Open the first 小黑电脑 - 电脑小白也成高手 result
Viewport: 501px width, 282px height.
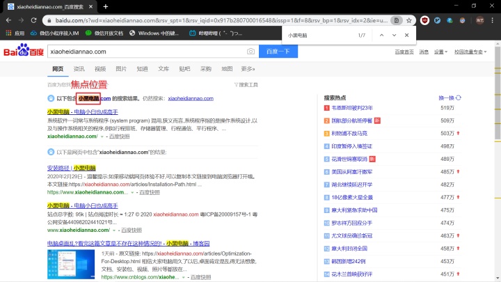click(x=82, y=112)
